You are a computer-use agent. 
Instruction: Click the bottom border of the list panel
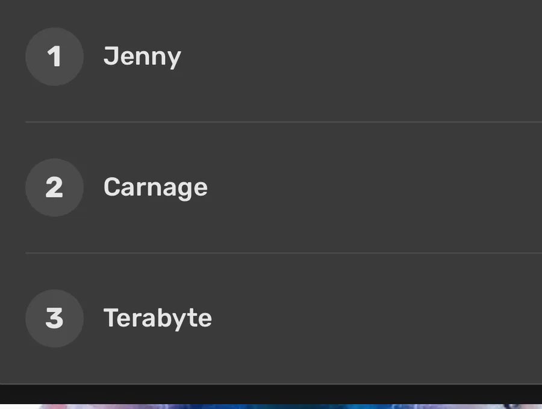[x=271, y=384]
